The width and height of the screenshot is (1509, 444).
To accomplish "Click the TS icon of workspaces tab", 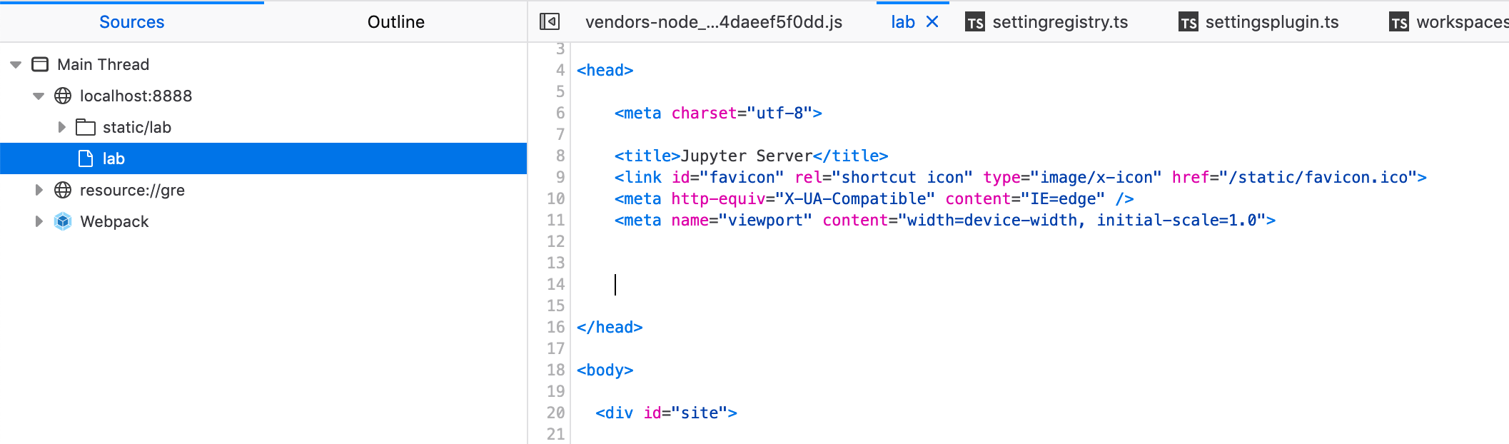I will 1399,23.
